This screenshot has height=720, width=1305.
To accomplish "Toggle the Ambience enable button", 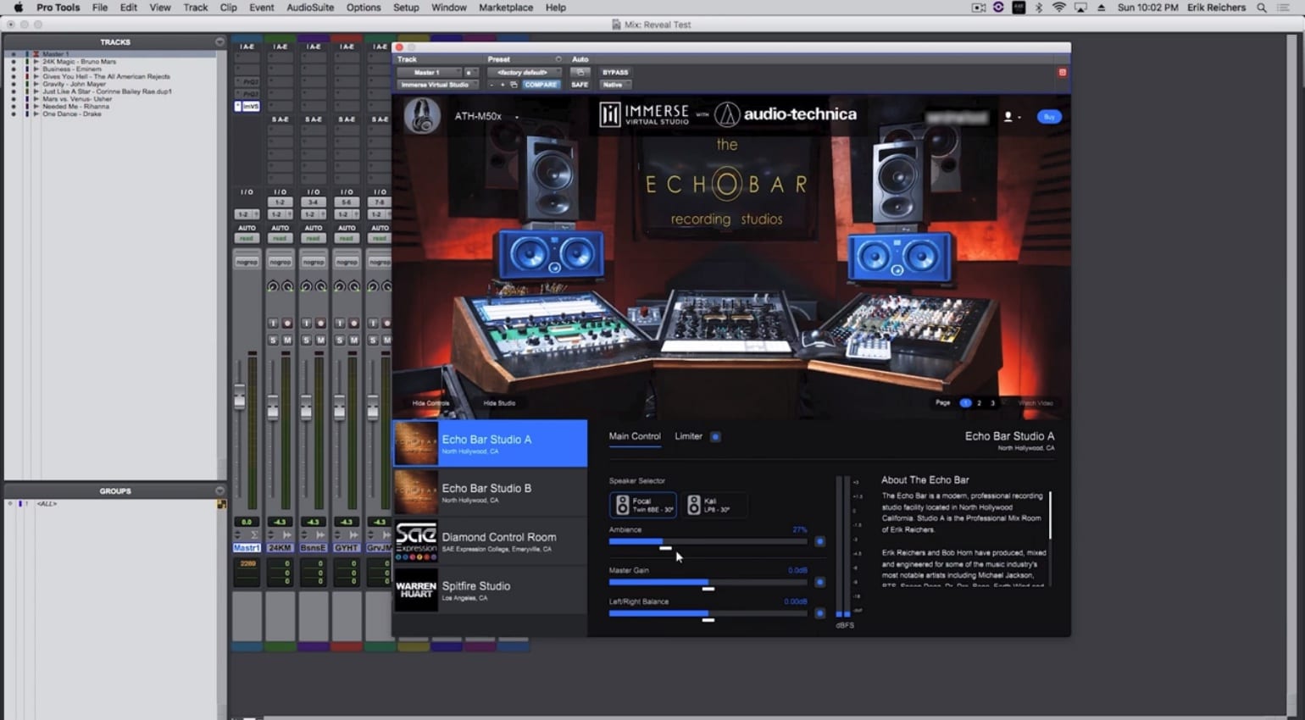I will pyautogui.click(x=819, y=541).
